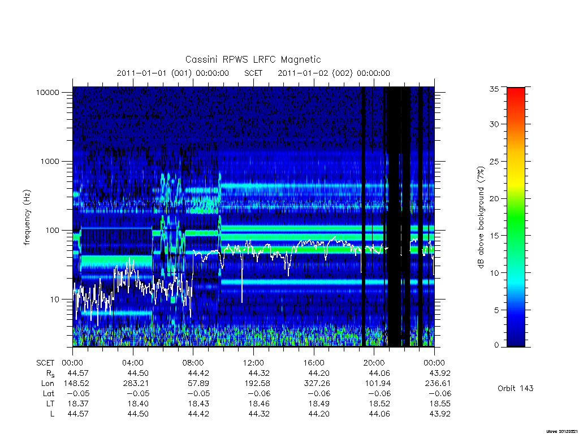Select the 04:00 time tick label

(x=132, y=363)
